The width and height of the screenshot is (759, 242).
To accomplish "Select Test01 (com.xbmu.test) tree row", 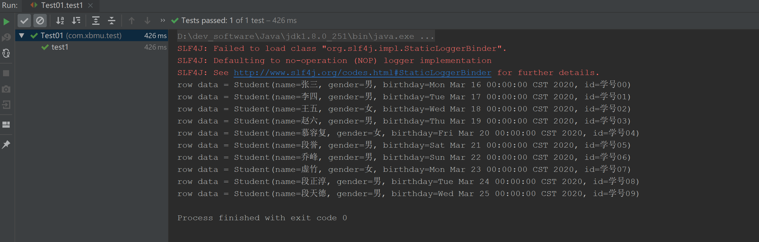I will [92, 35].
